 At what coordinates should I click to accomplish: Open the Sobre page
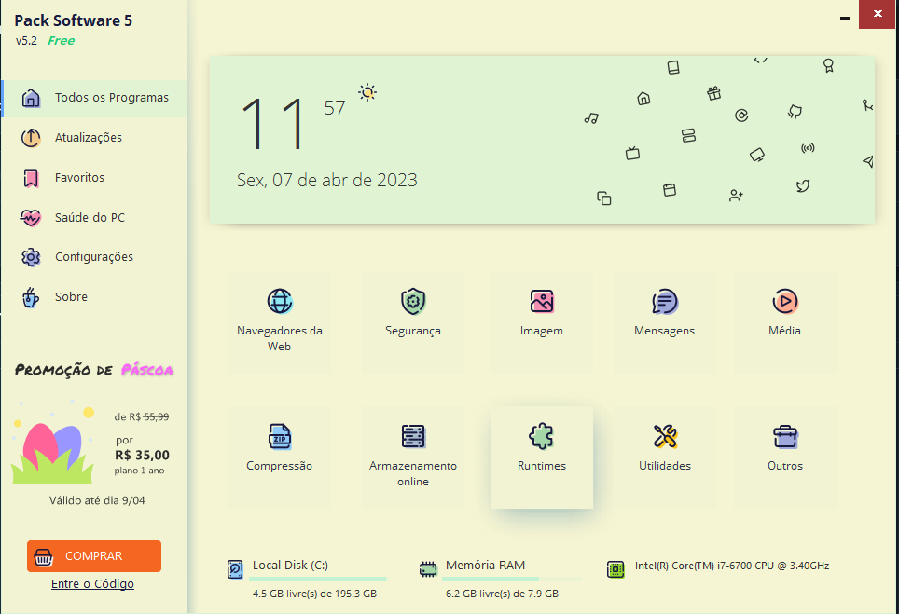coord(94,297)
